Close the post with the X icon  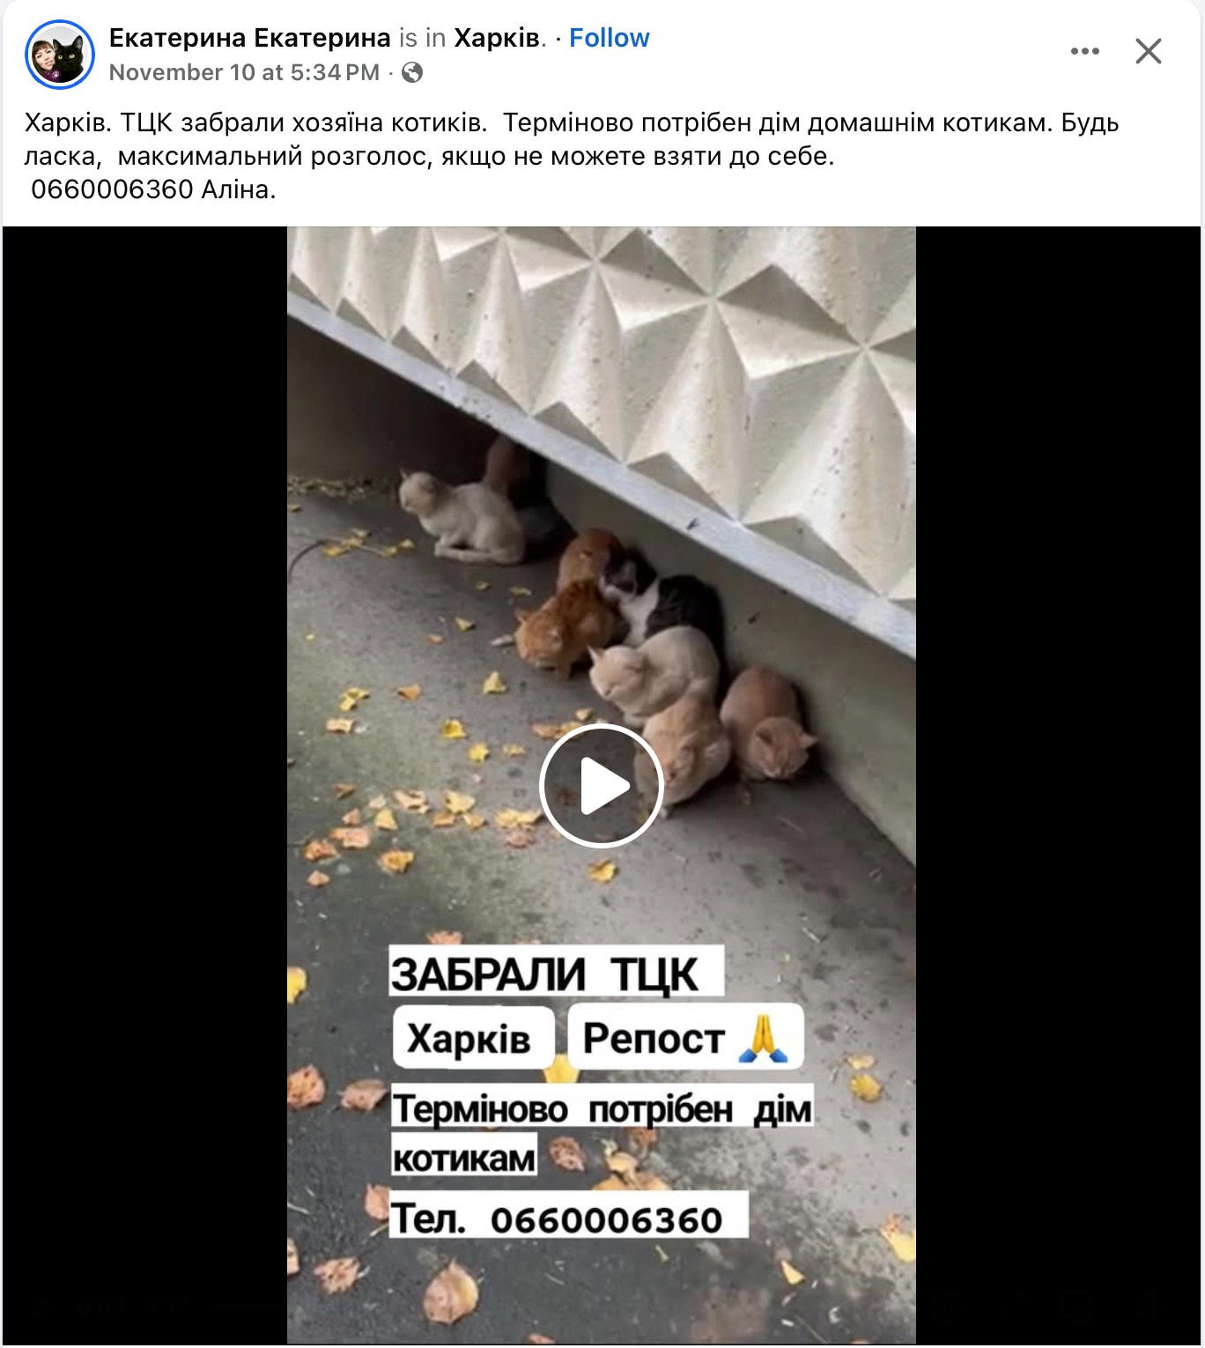tap(1148, 51)
